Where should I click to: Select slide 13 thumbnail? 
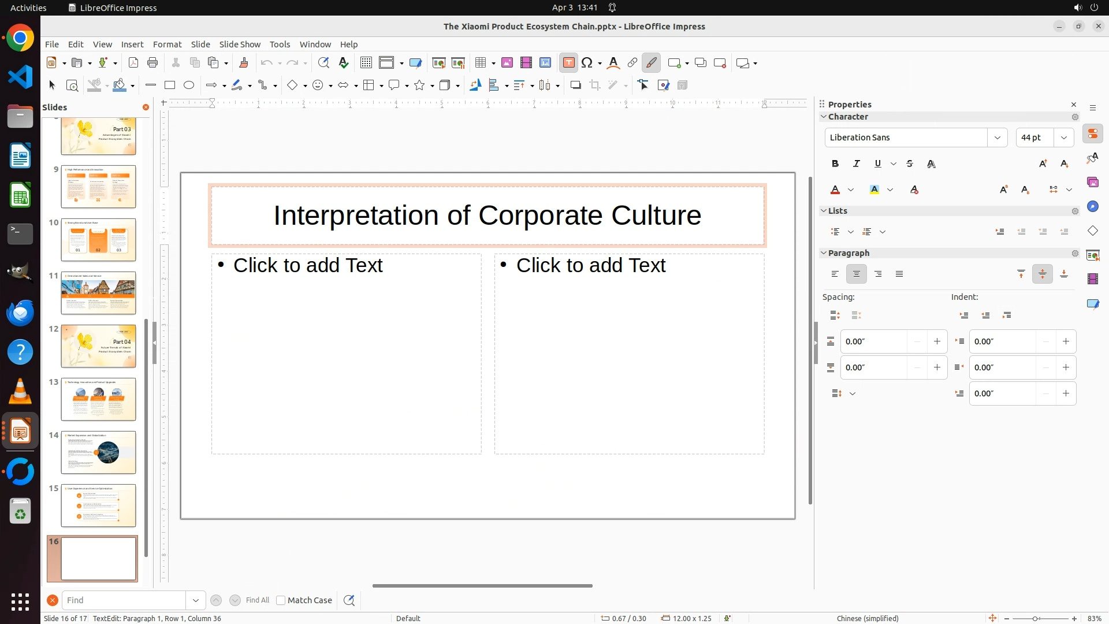coord(99,399)
